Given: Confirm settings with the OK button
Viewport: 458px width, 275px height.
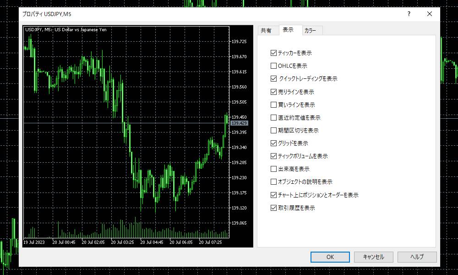Looking at the screenshot, I should [330, 257].
